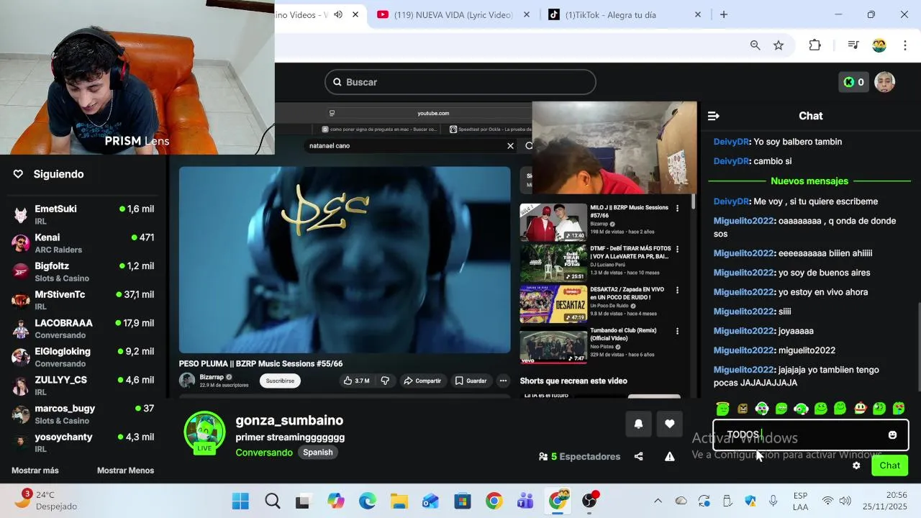Screen dimensions: 921x518
Task: Open yosoychanty channel in sidebar
Action: (83, 442)
